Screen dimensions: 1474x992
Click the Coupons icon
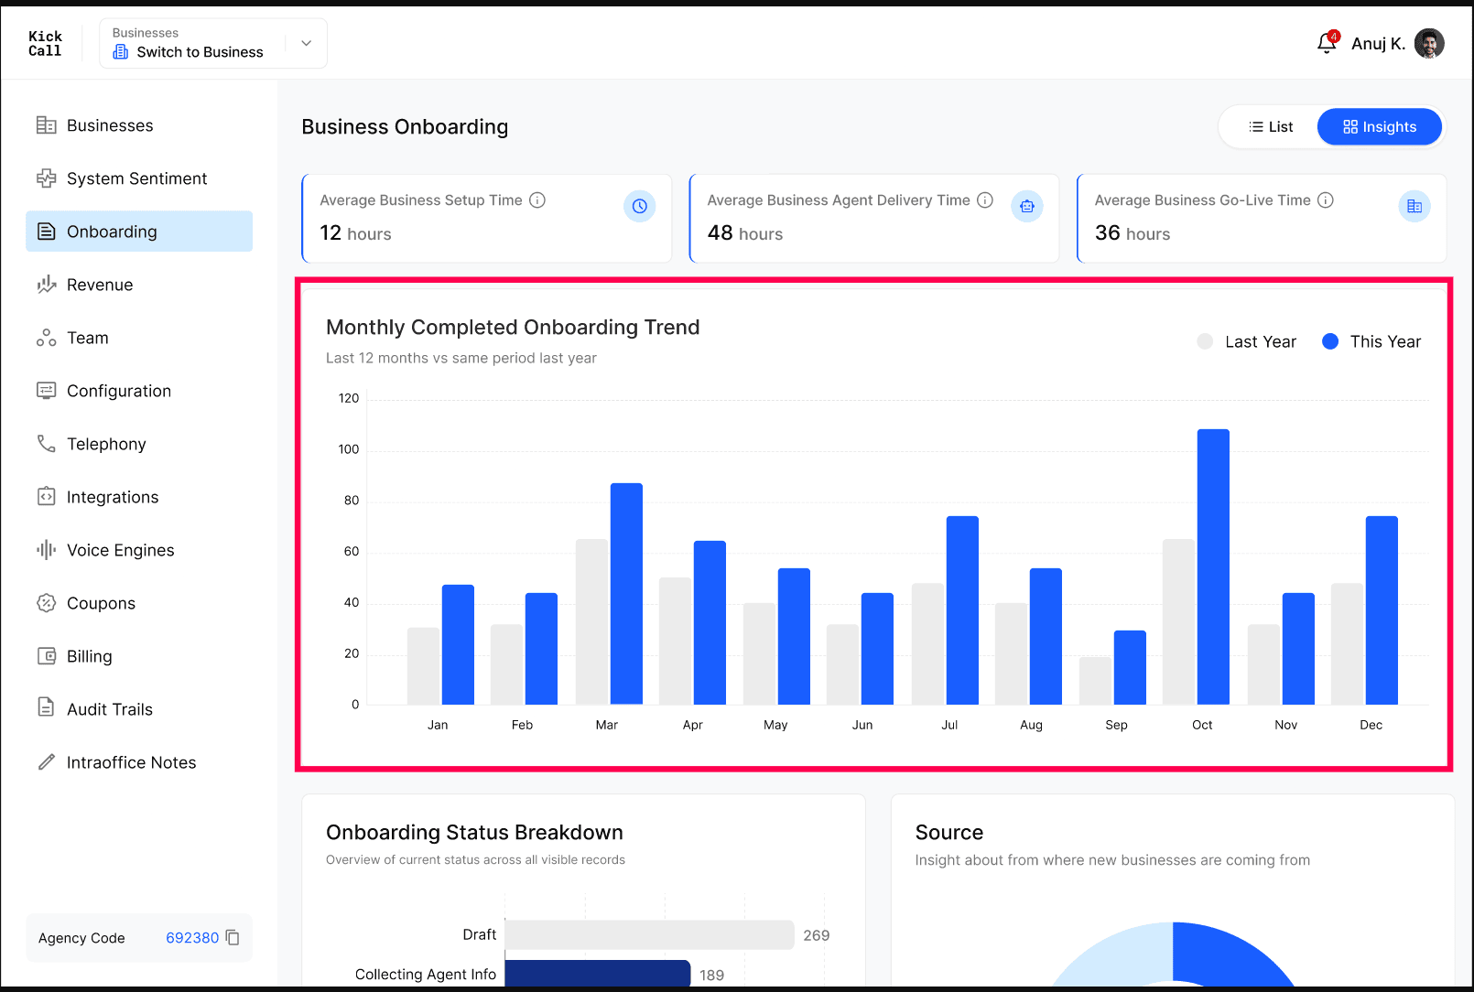point(46,603)
